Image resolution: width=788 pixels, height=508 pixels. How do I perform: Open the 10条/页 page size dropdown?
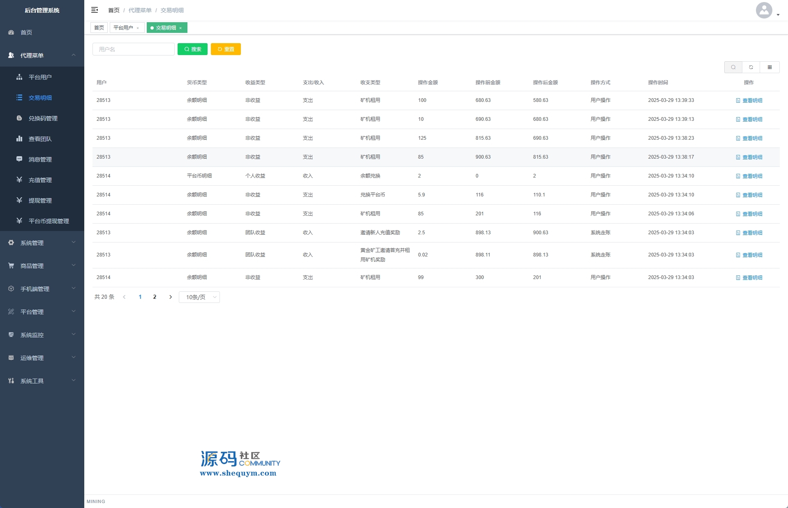(x=199, y=297)
